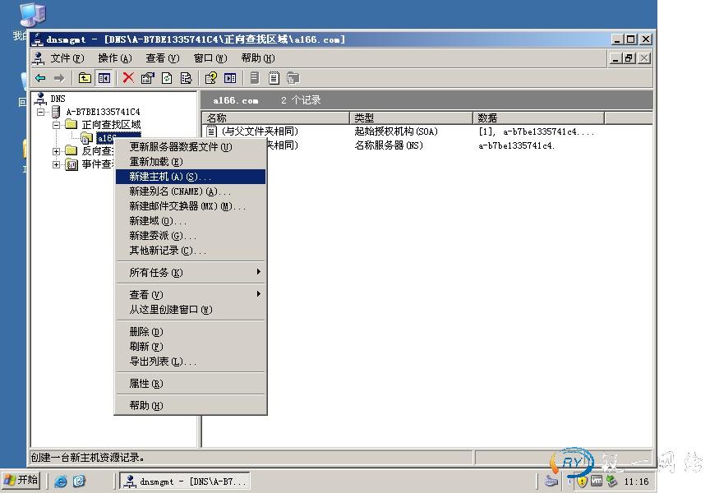This screenshot has height=493, width=710.
Task: Click the DNS root icon in the tree
Action: 42,98
